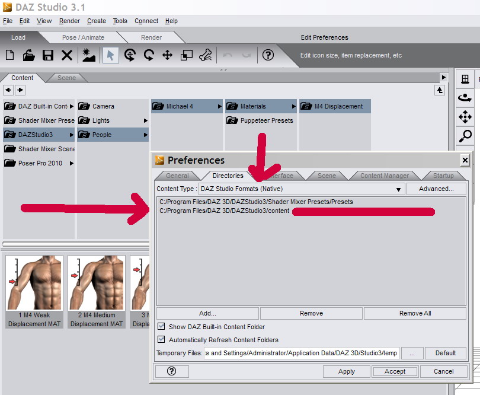The height and width of the screenshot is (395, 480).
Task: Open the Connect menu
Action: (x=146, y=21)
